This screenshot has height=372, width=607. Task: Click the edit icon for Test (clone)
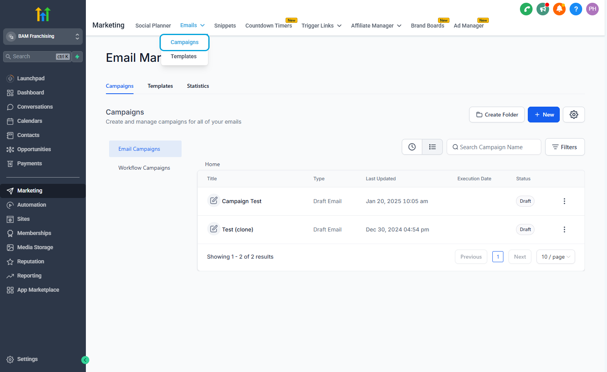point(213,229)
